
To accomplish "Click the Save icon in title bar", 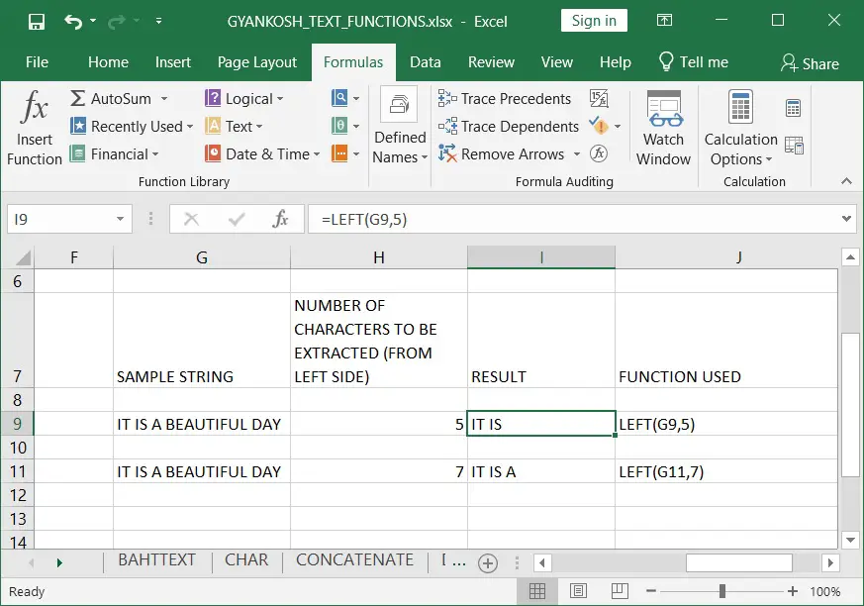I will click(37, 22).
